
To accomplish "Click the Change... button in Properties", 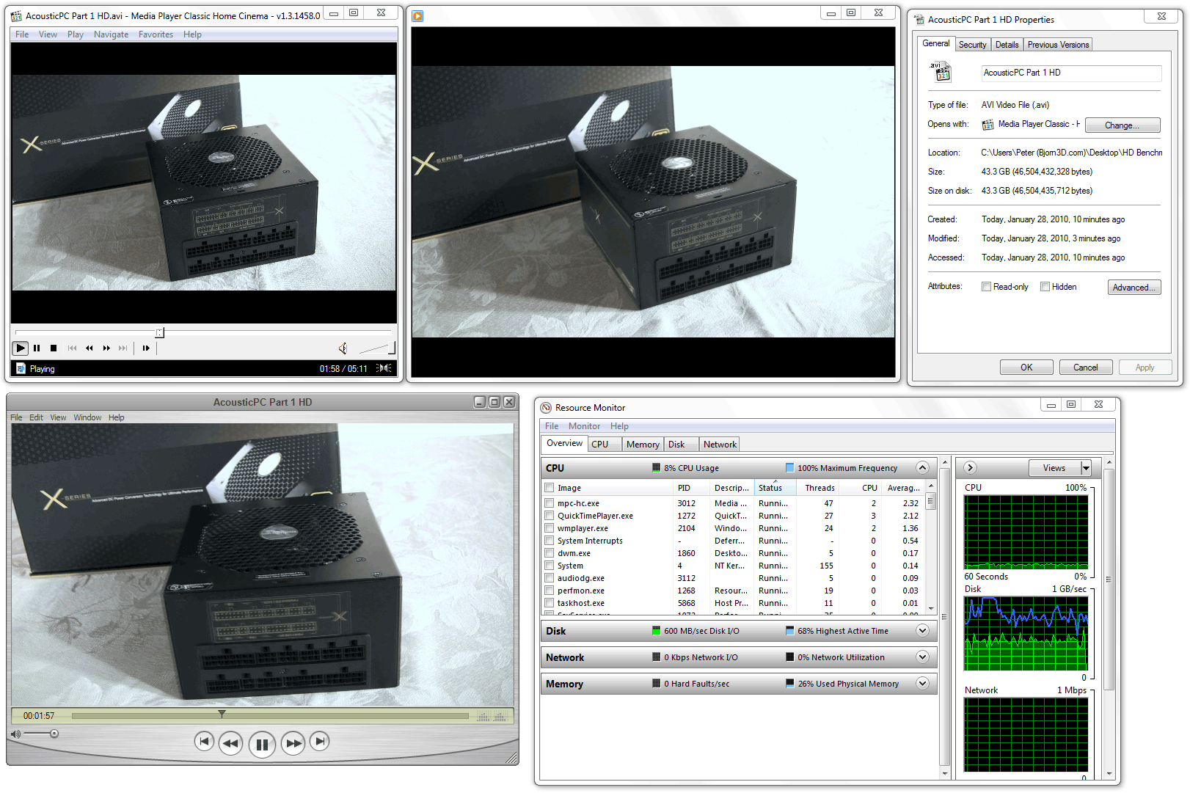I will [1123, 125].
